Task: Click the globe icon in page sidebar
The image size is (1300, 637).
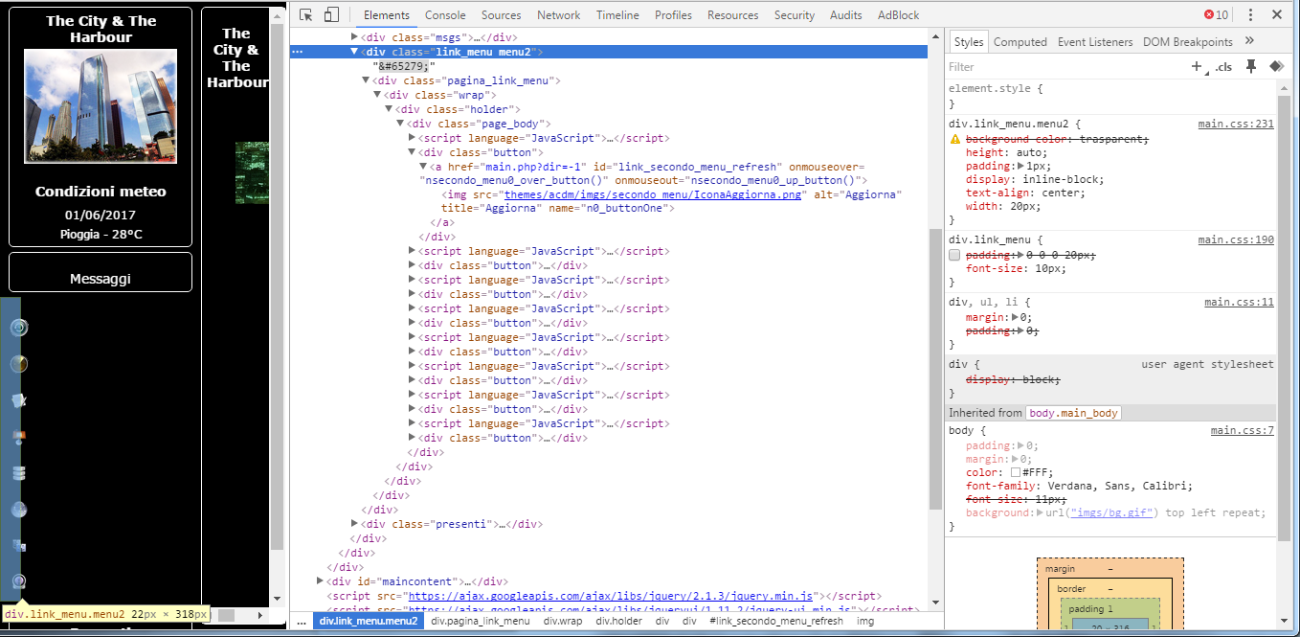Action: [18, 510]
